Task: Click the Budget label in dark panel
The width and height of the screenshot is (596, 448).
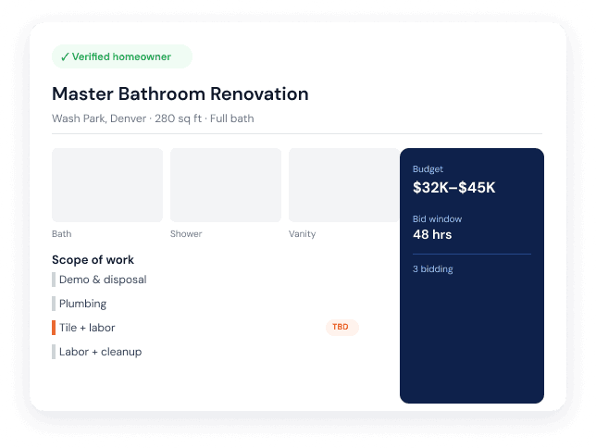Action: [x=428, y=169]
